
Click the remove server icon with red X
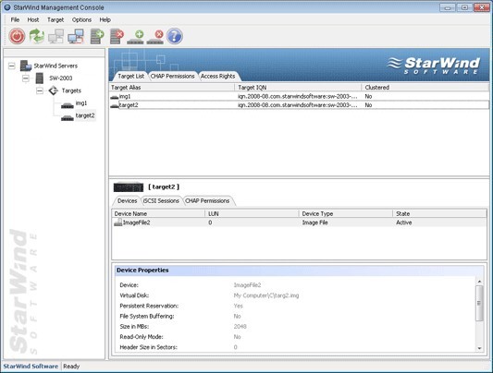tap(117, 36)
